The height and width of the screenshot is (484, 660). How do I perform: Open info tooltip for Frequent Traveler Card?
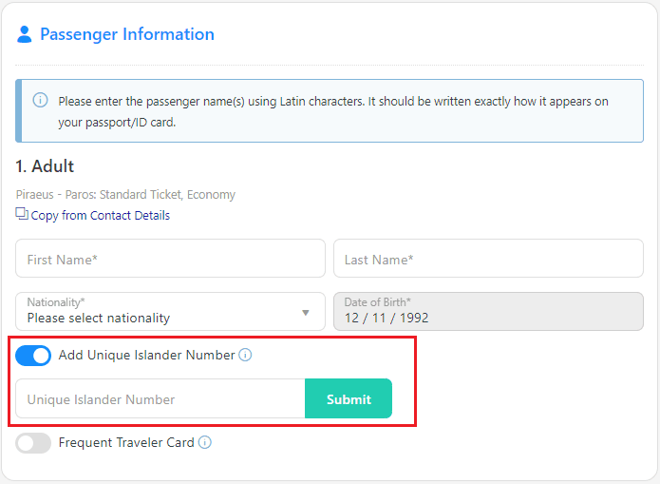(x=205, y=442)
